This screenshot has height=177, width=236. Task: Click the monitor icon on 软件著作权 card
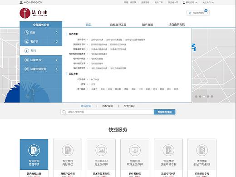point(135,150)
